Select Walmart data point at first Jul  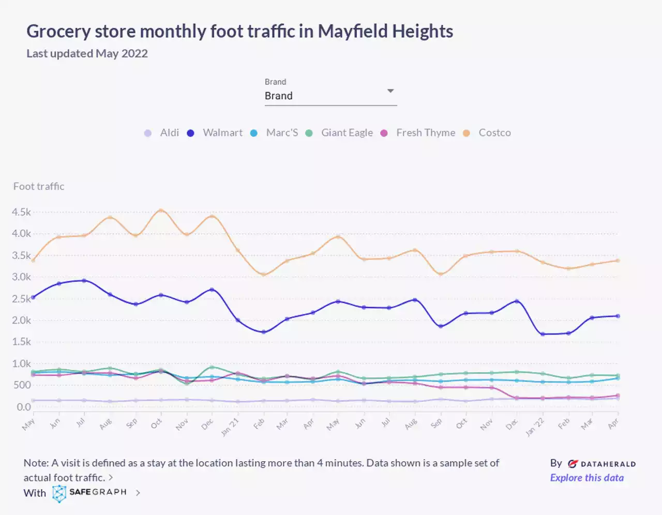coord(84,281)
